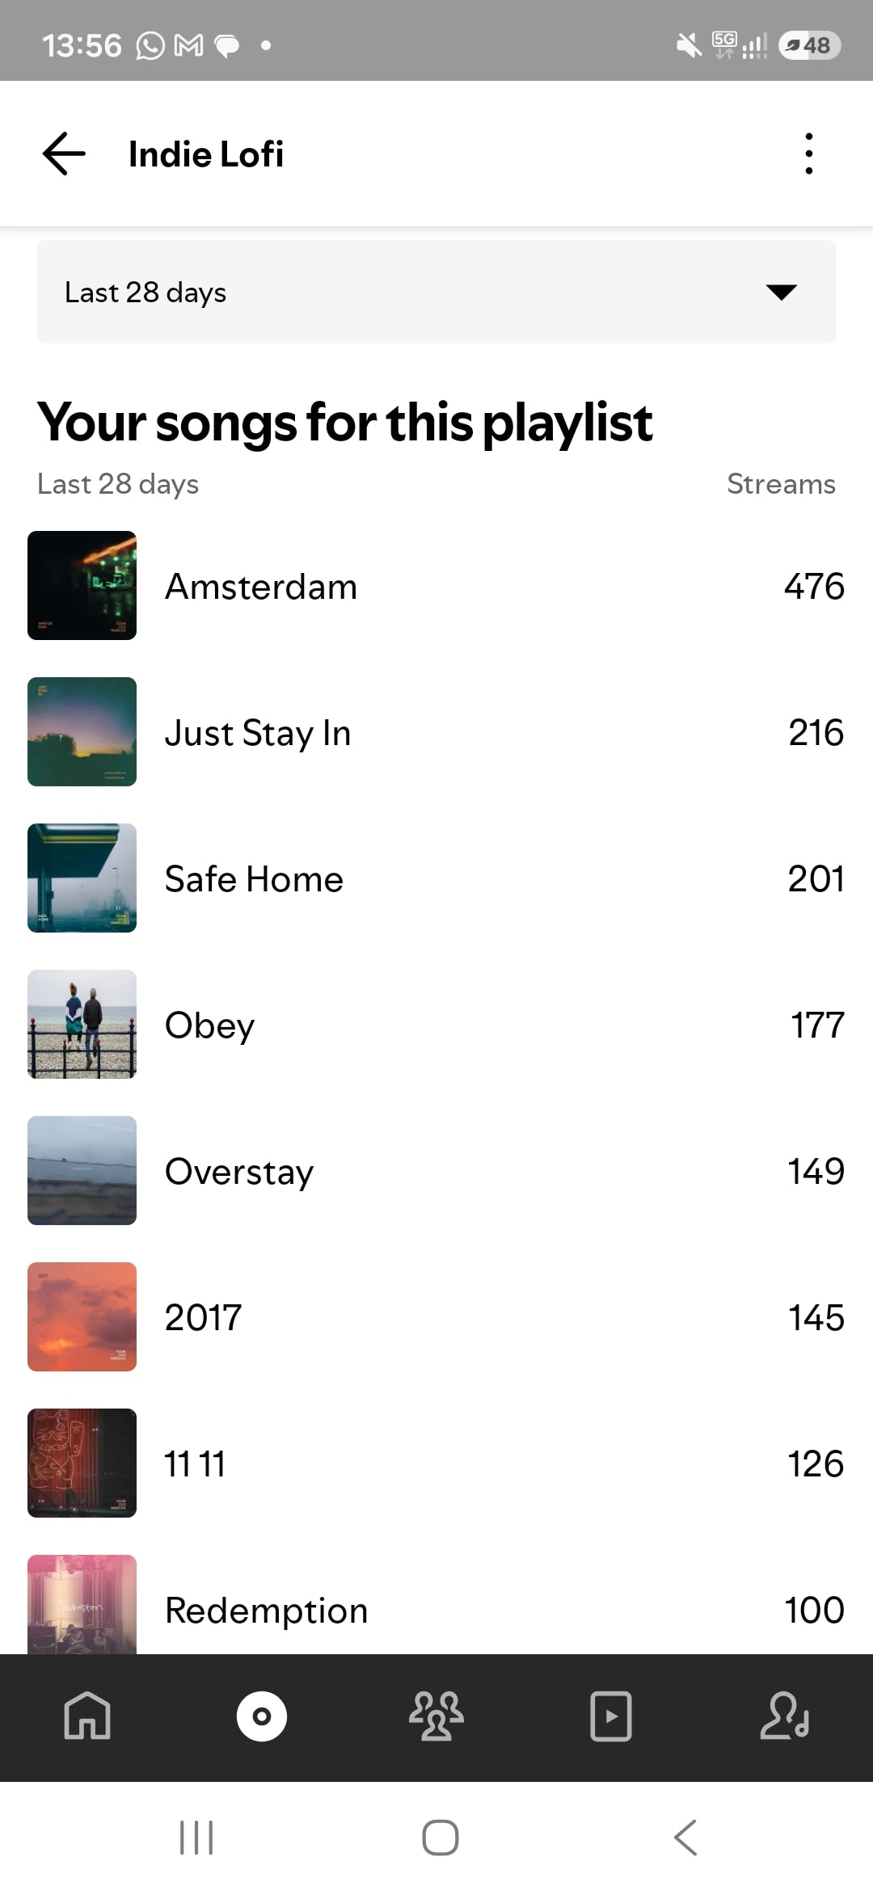Tap the Obey album cover thumbnail
This screenshot has height=1891, width=873.
82,1025
